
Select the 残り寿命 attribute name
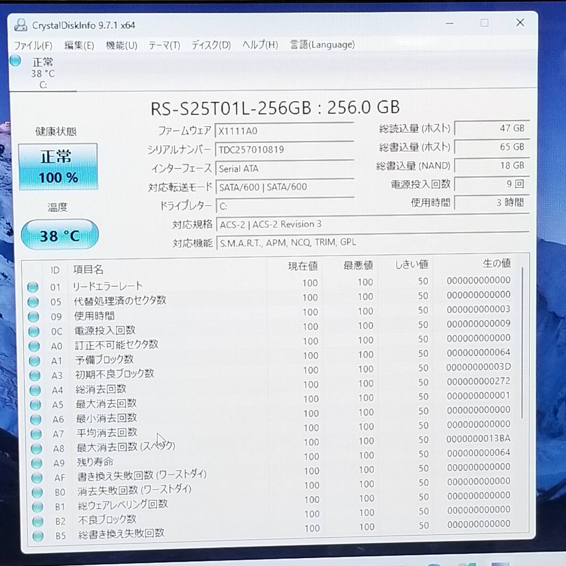point(95,462)
